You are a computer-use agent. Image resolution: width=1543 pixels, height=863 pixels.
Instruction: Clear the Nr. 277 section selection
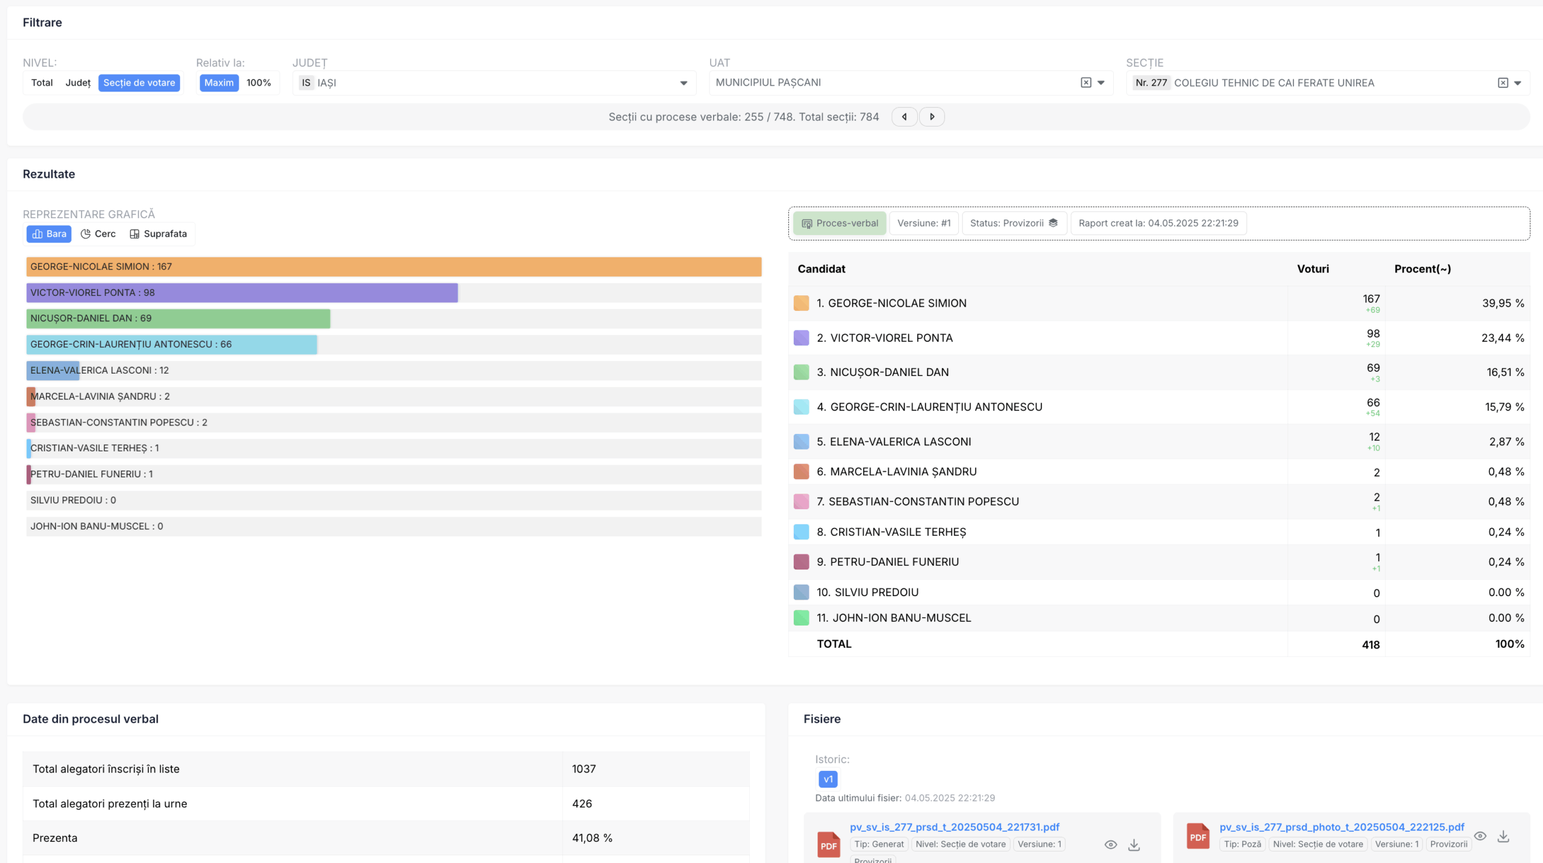pyautogui.click(x=1503, y=83)
